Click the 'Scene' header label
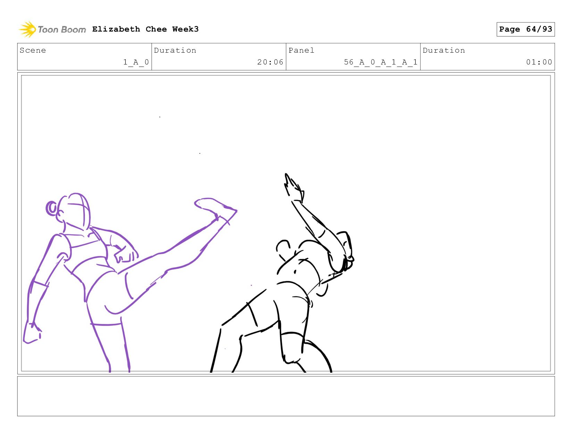The height and width of the screenshot is (442, 573). click(x=33, y=50)
